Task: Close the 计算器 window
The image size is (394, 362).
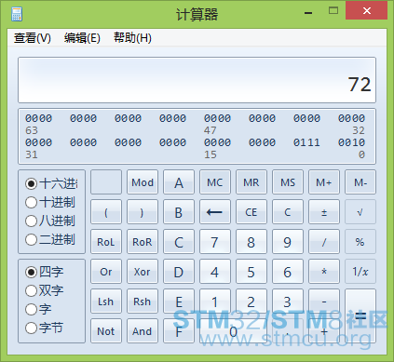Action: pos(367,10)
